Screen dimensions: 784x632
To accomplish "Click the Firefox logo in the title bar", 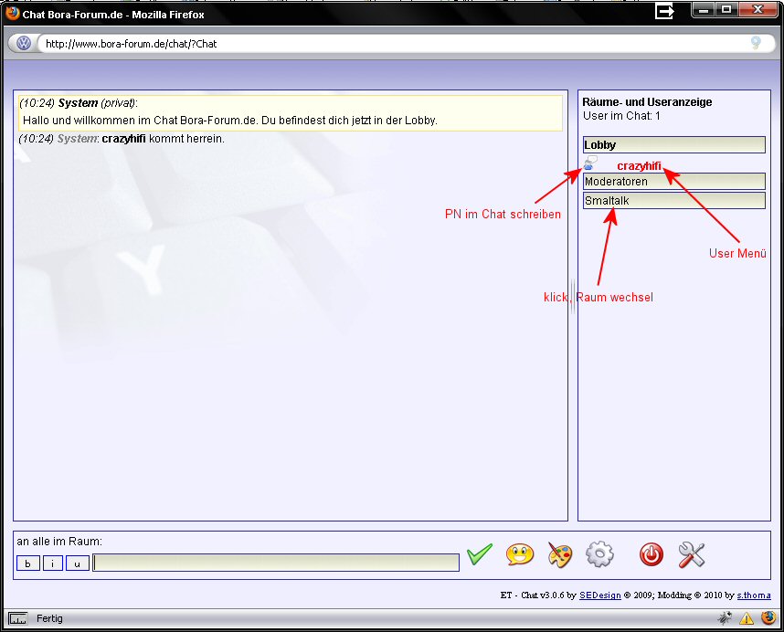I will [13, 13].
